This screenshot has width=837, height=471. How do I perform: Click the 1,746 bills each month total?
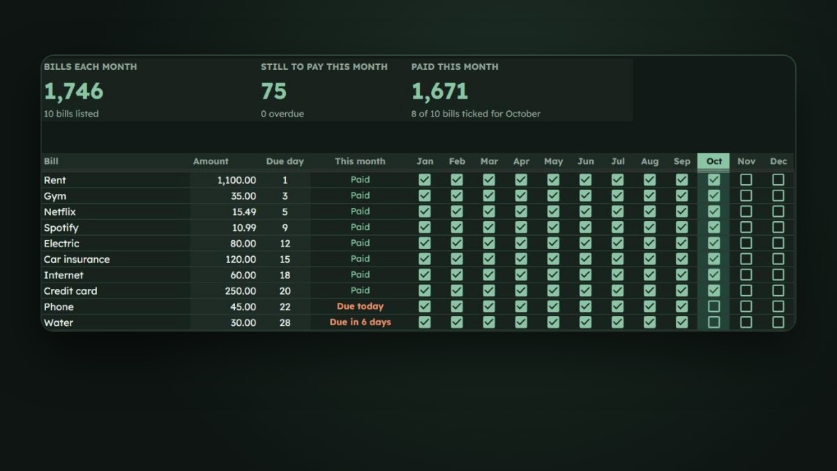(74, 91)
